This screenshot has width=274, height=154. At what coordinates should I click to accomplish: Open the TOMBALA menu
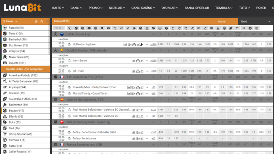[223, 8]
